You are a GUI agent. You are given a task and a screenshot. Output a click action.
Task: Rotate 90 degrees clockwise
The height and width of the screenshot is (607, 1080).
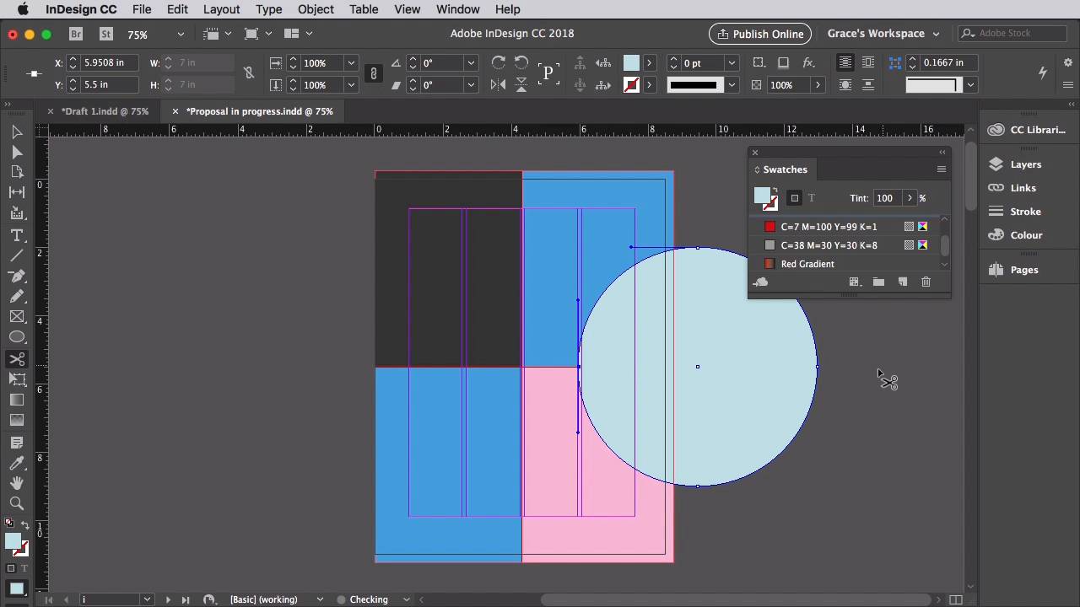[x=499, y=62]
